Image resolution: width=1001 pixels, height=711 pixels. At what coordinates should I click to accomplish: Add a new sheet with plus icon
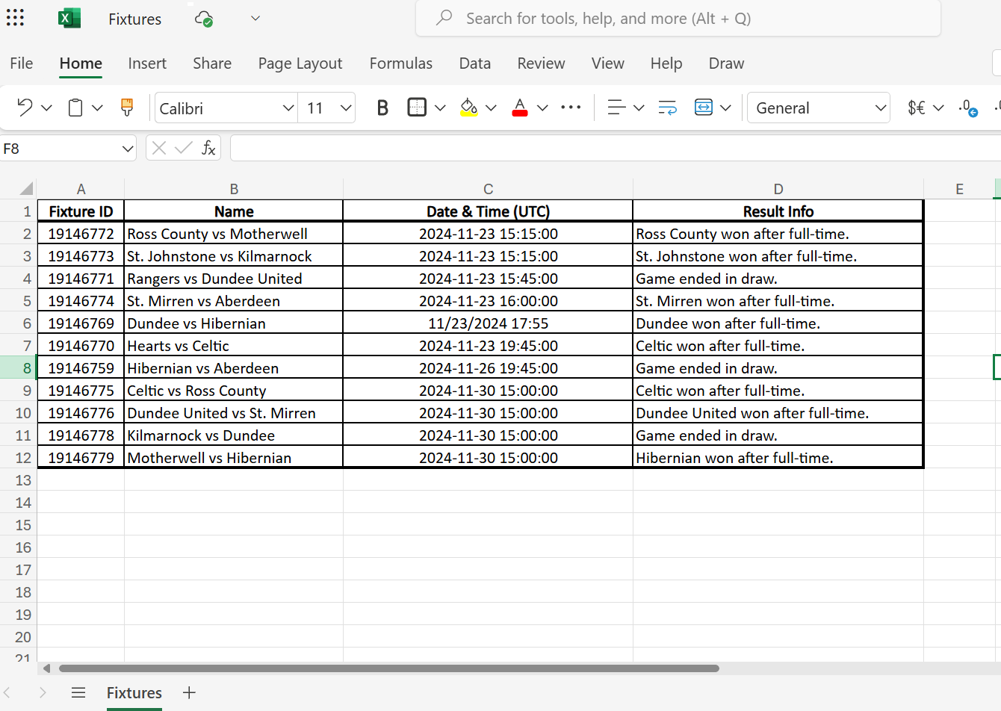(189, 693)
